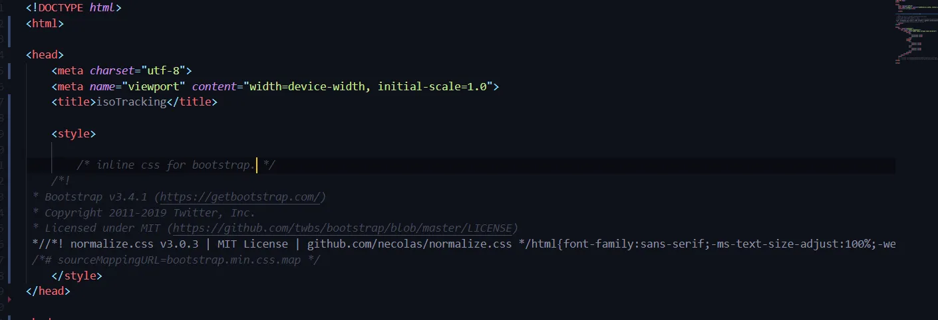Viewport: 938px width, 320px height.
Task: Click the highlighted viewport band in the minimap
Action: [915, 15]
